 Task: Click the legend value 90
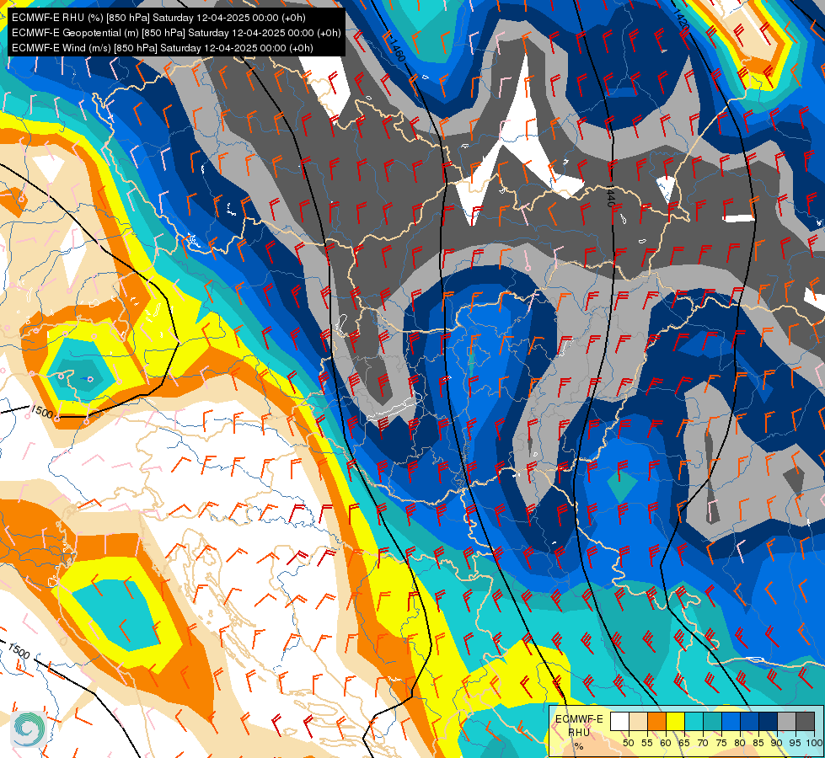click(x=777, y=743)
